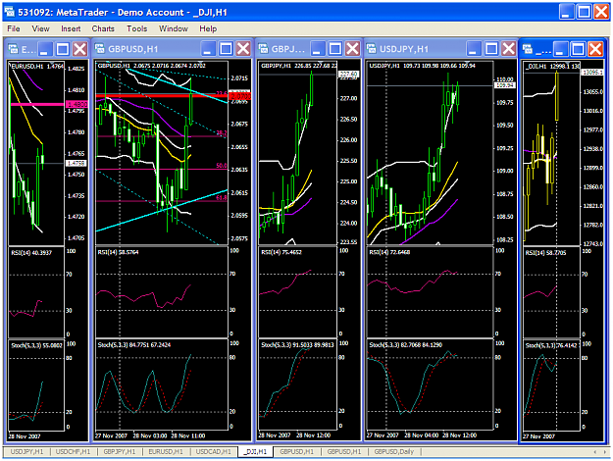This screenshot has width=613, height=461.
Task: Click Stoch(5,3,3) 55.0802 label in EURUSD
Action: pyautogui.click(x=36, y=345)
